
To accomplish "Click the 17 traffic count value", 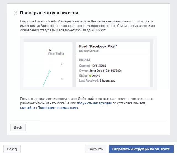I will point(50,50).
